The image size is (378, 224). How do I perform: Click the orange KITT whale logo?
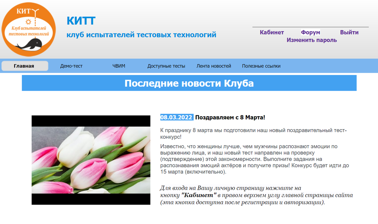29,29
